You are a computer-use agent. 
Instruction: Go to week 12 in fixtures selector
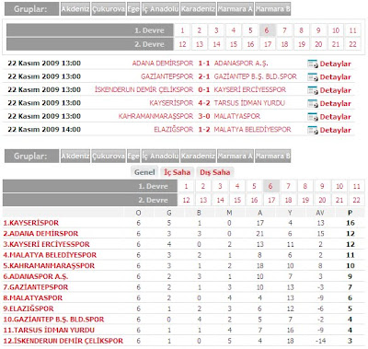coord(182,44)
